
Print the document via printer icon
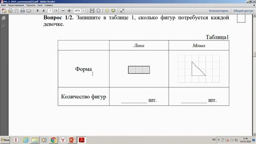coord(22,11)
